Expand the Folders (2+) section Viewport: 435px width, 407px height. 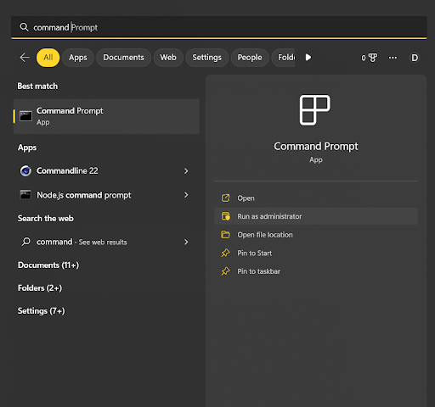tap(40, 288)
